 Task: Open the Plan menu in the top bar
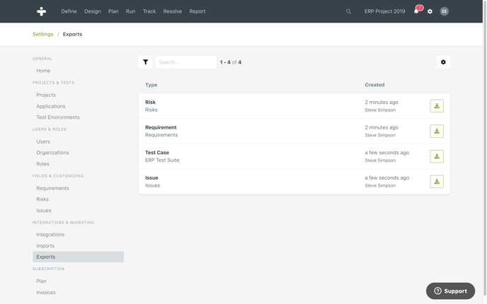(x=113, y=11)
